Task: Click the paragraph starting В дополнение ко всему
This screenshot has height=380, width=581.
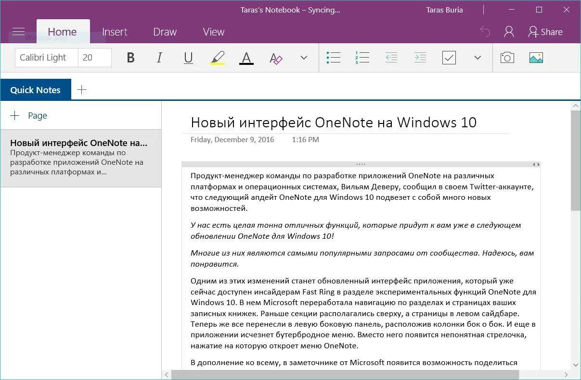Action: [354, 363]
